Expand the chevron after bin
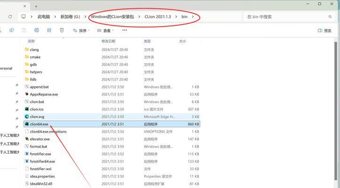340x188 pixels. [x=193, y=17]
